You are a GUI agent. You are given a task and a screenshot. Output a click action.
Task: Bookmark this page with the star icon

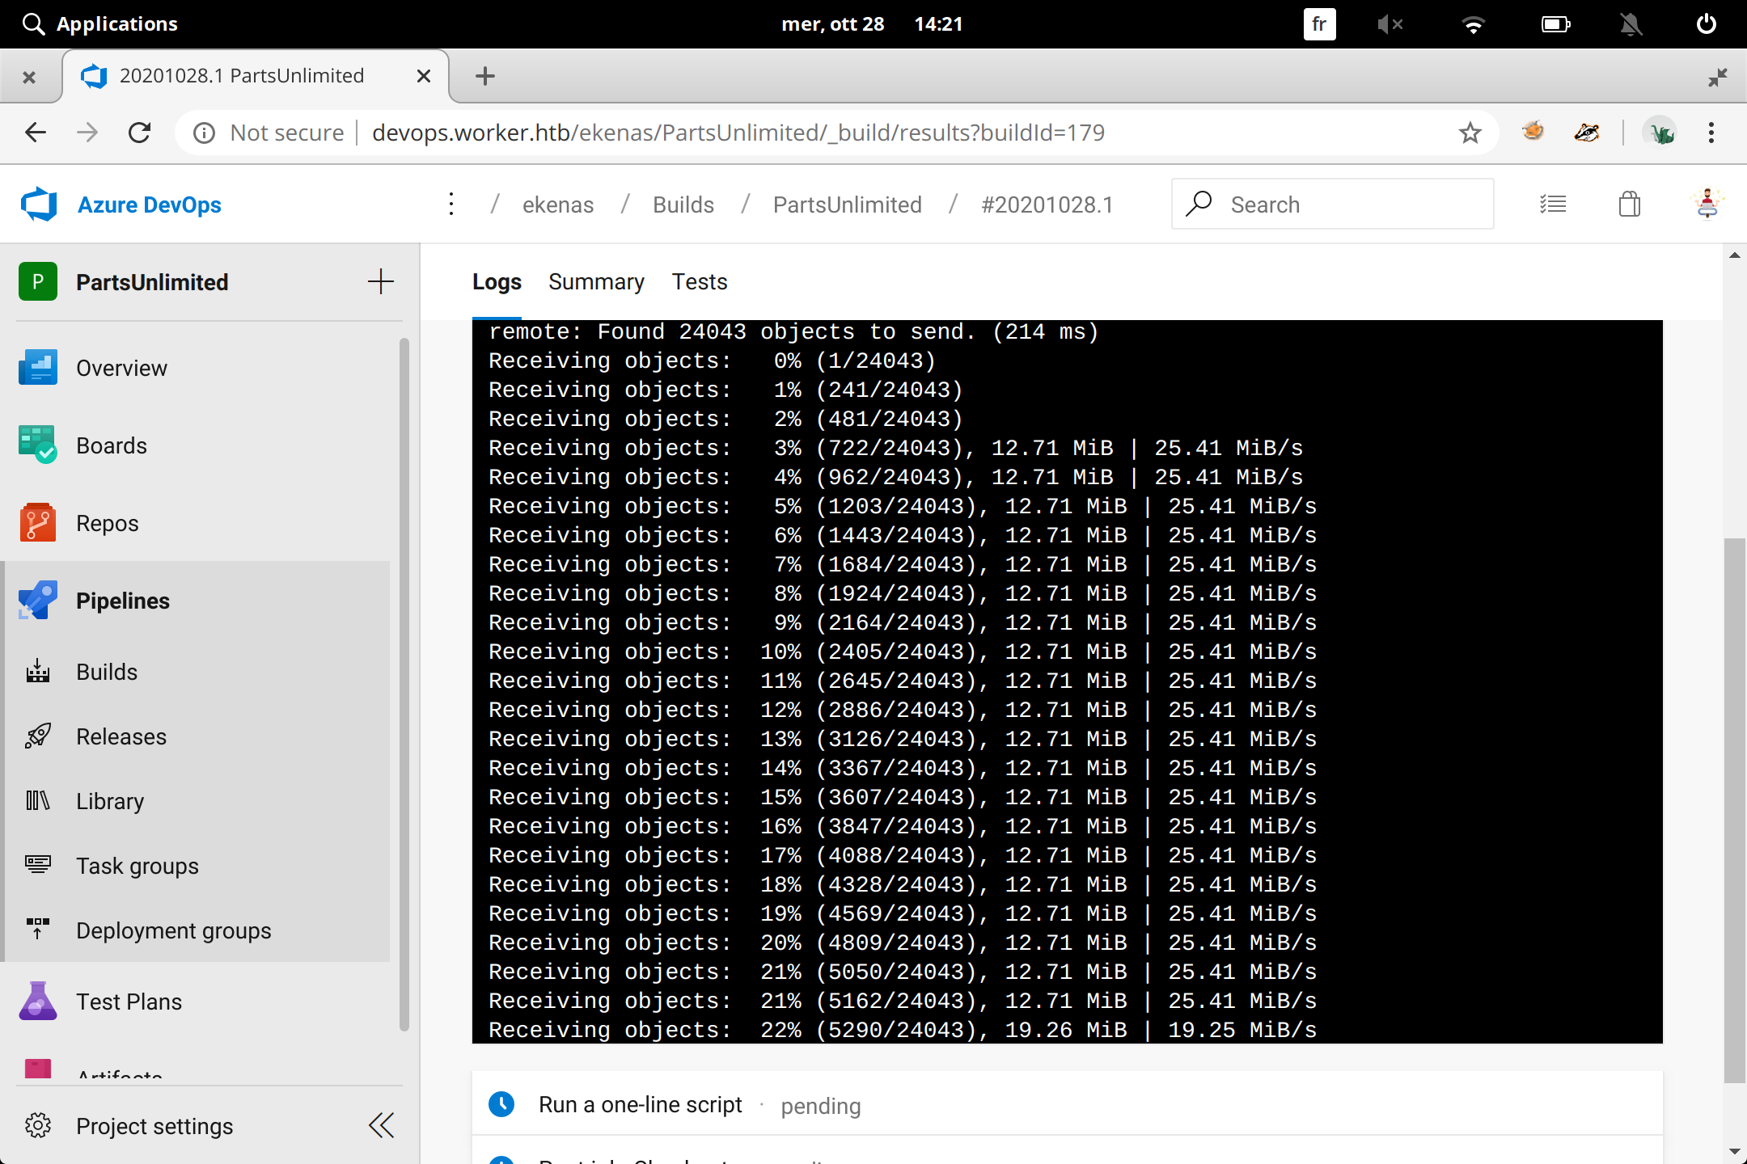coord(1470,133)
